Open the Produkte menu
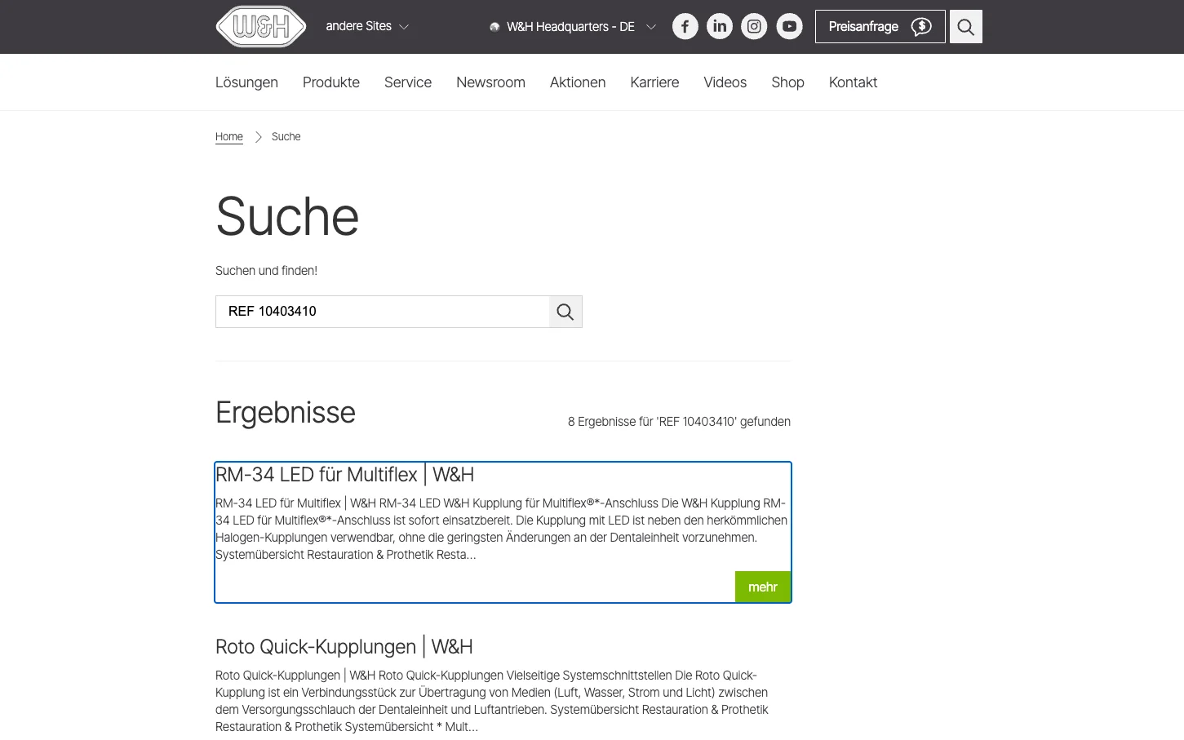Screen dimensions: 1184x740 [x=331, y=82]
